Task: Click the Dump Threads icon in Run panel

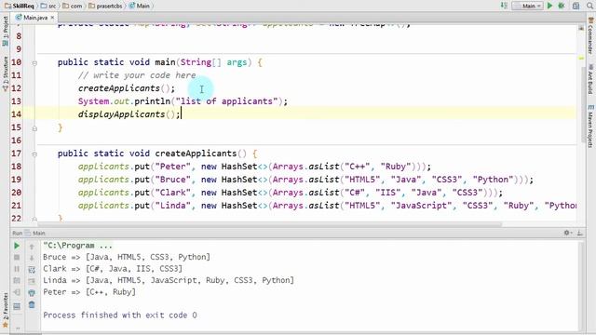Action: [x=17, y=281]
